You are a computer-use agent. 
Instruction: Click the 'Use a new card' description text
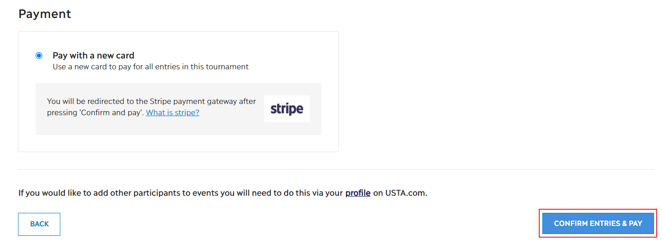[x=151, y=67]
